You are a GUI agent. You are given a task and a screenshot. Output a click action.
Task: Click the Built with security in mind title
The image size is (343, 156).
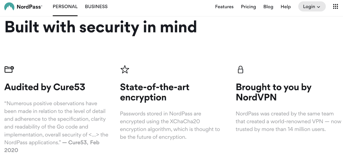[100, 28]
